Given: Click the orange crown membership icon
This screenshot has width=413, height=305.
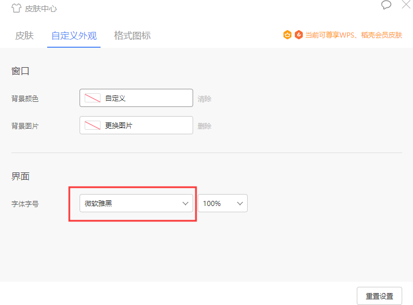Looking at the screenshot, I should [x=287, y=35].
